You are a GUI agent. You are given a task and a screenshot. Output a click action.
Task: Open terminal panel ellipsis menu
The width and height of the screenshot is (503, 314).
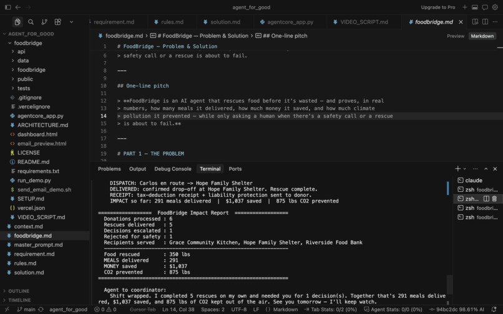pos(475,169)
